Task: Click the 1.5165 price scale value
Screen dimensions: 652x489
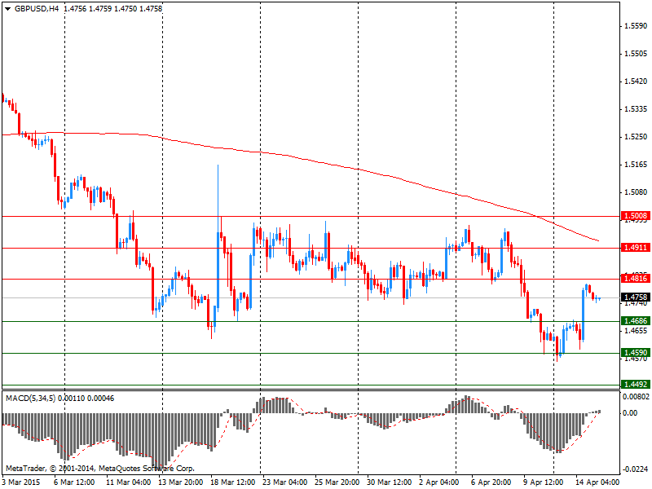Action: click(x=637, y=165)
